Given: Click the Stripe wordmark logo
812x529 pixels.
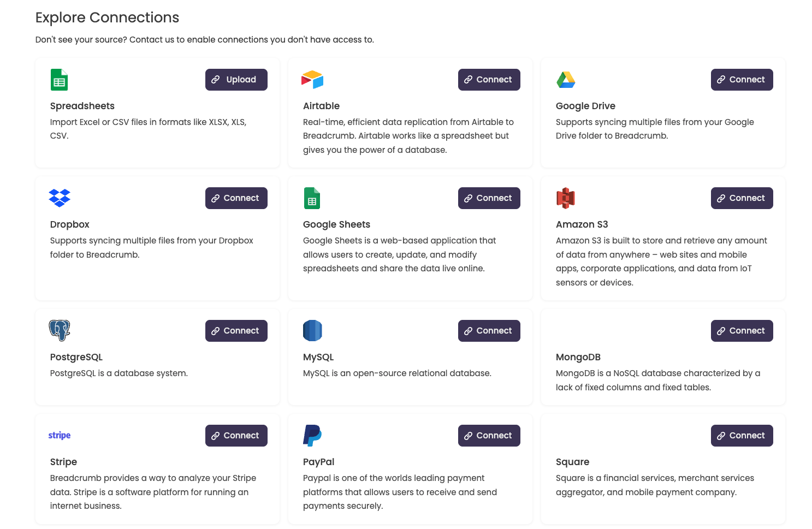Looking at the screenshot, I should tap(59, 435).
